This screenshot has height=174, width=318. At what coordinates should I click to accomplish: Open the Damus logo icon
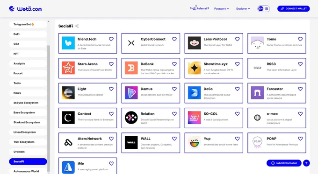click(131, 93)
